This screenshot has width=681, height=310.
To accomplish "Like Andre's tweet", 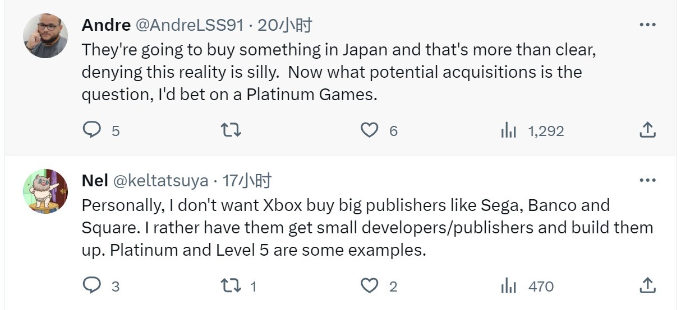I will point(369,130).
